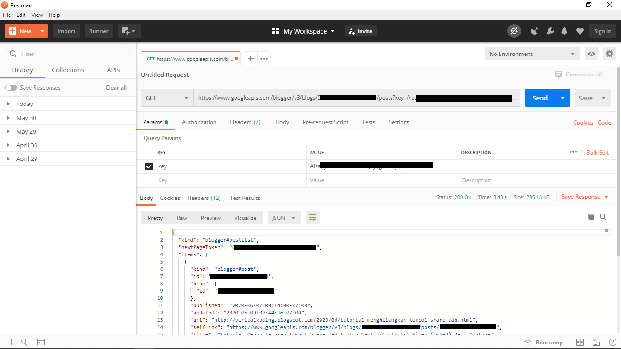
Task: Open the Code link
Action: [604, 122]
